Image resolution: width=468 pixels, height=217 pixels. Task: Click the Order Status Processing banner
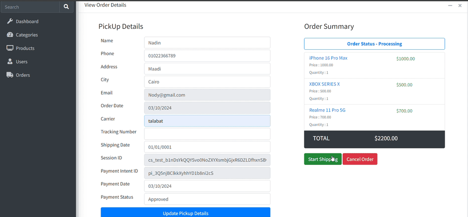click(x=374, y=44)
